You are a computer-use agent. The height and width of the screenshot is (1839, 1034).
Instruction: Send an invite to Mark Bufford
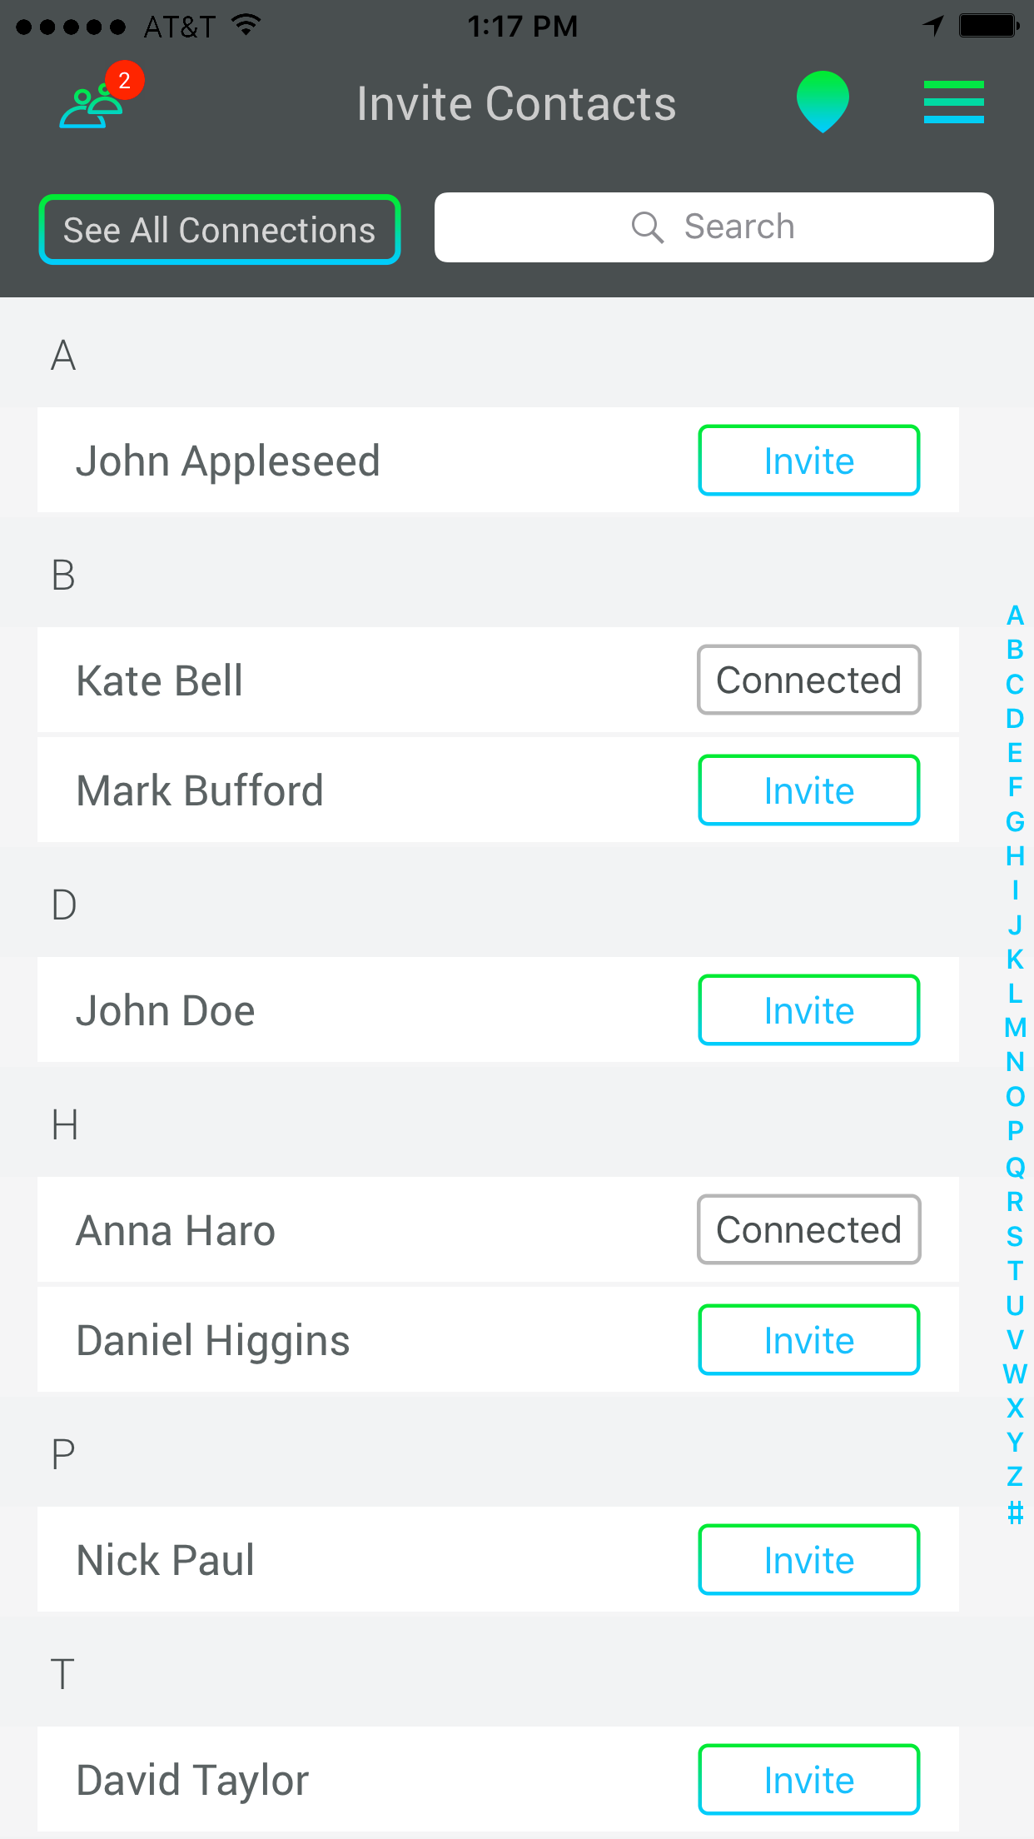pyautogui.click(x=808, y=790)
